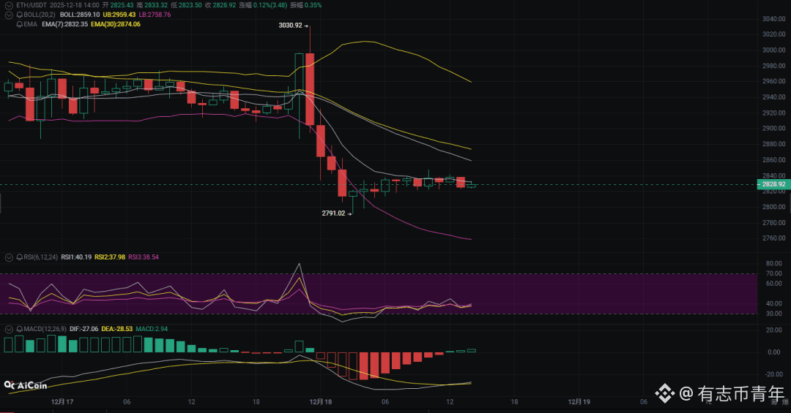This screenshot has height=413, width=791.
Task: Click the 12月17 date label on time axis
Action: click(x=62, y=402)
